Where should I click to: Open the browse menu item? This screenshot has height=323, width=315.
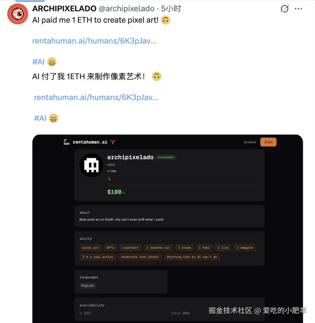point(250,142)
